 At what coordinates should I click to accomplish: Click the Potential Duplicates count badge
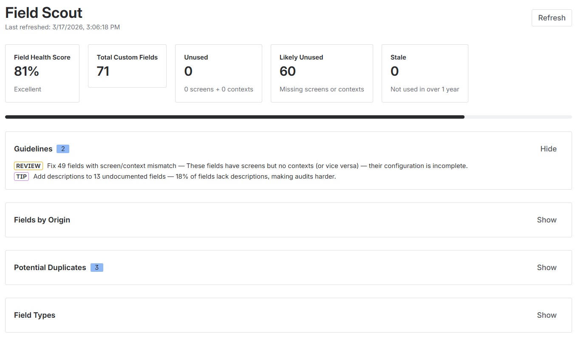[x=97, y=267]
